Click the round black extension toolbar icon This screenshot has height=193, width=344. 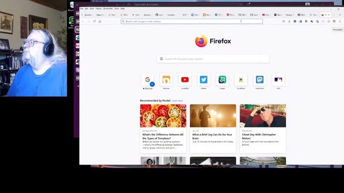click(x=295, y=21)
